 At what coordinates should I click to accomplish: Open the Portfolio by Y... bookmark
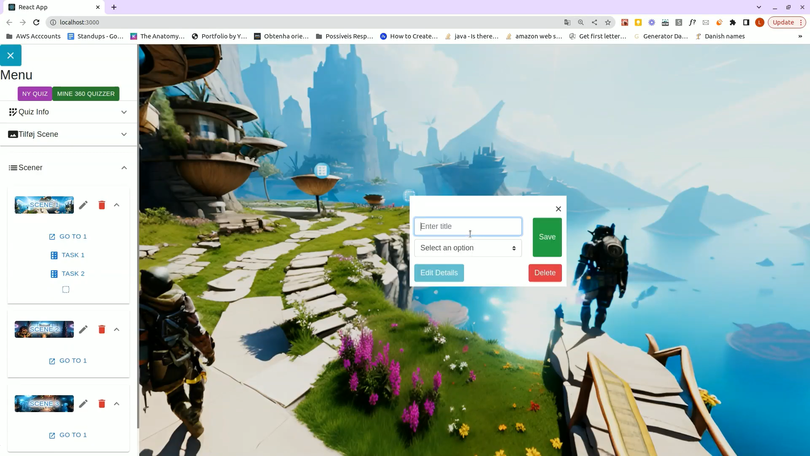219,36
